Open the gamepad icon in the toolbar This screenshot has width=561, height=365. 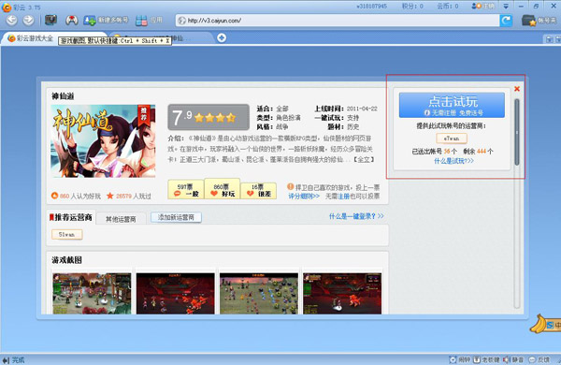pos(72,20)
